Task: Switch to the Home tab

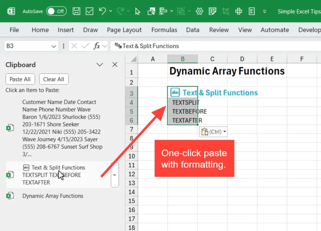Action: point(40,30)
